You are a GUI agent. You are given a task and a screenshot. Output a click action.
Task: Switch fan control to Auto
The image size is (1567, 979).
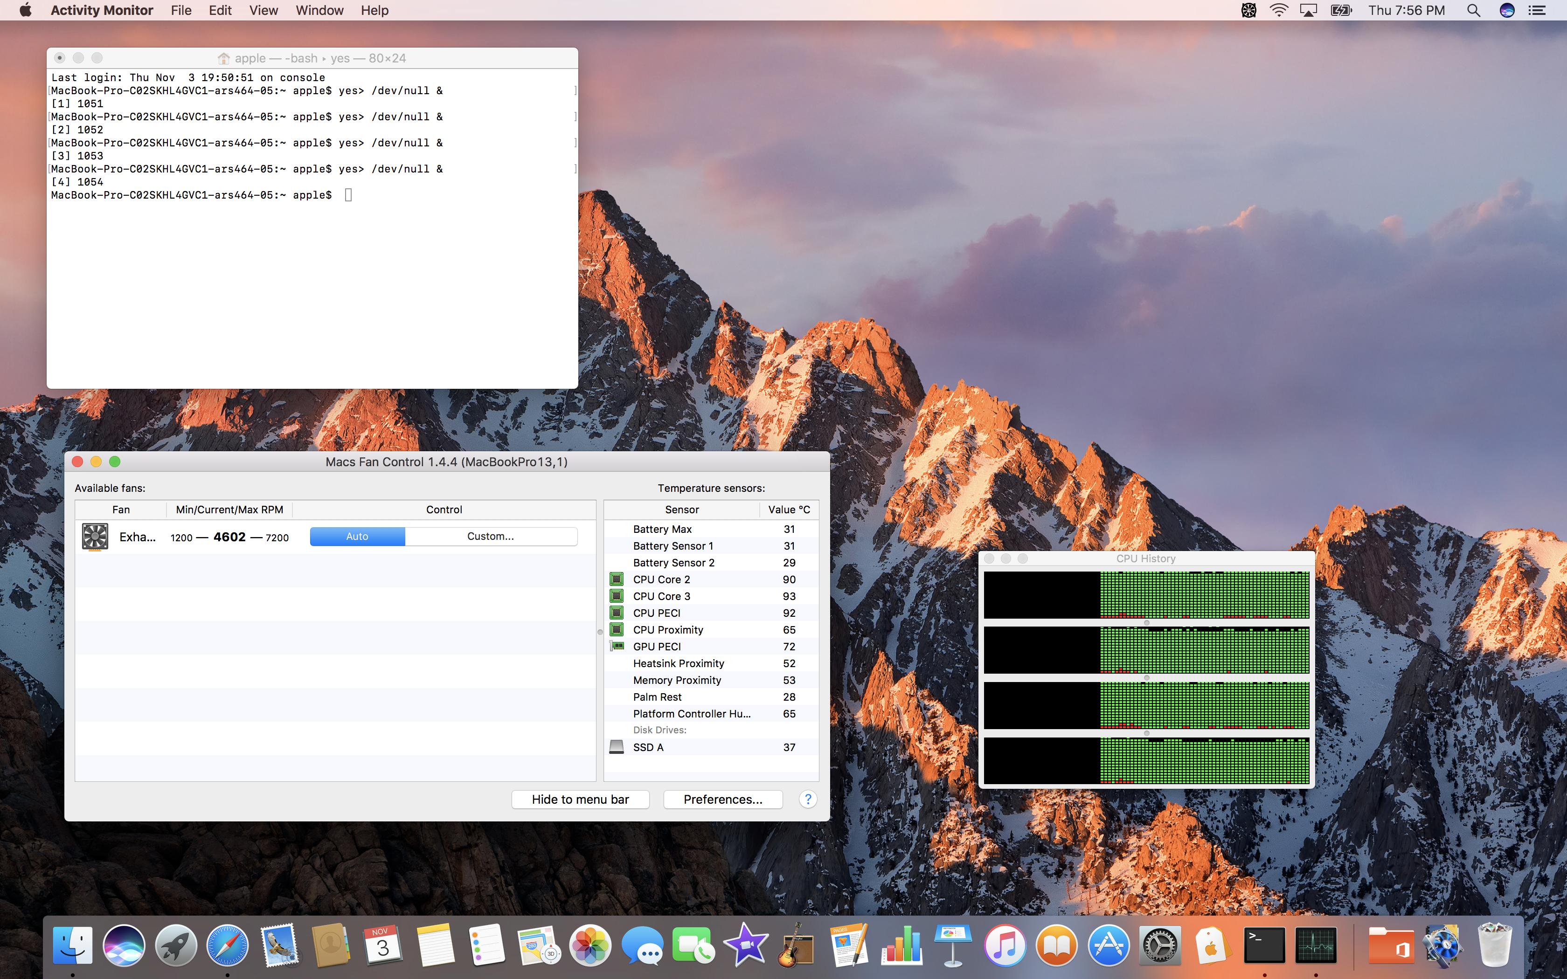tap(357, 536)
